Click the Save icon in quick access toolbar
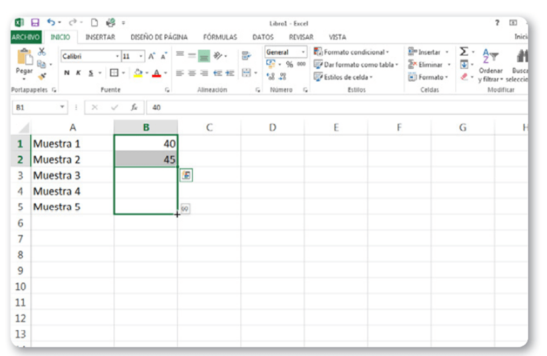 point(35,23)
